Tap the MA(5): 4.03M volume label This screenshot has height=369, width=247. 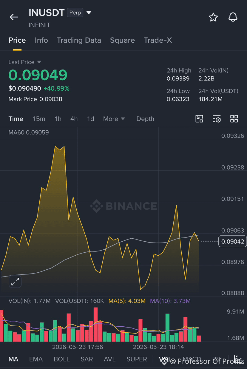(127, 301)
